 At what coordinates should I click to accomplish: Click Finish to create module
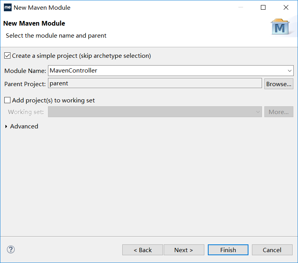[228, 250]
